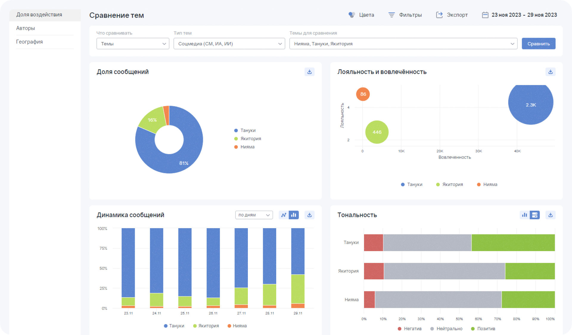Viewport: 572px width, 335px height.
Task: Download the Тональность chart
Action: pyautogui.click(x=550, y=215)
